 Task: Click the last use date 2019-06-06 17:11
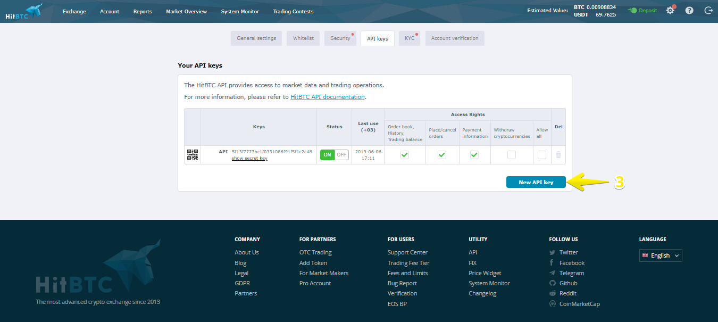point(368,155)
